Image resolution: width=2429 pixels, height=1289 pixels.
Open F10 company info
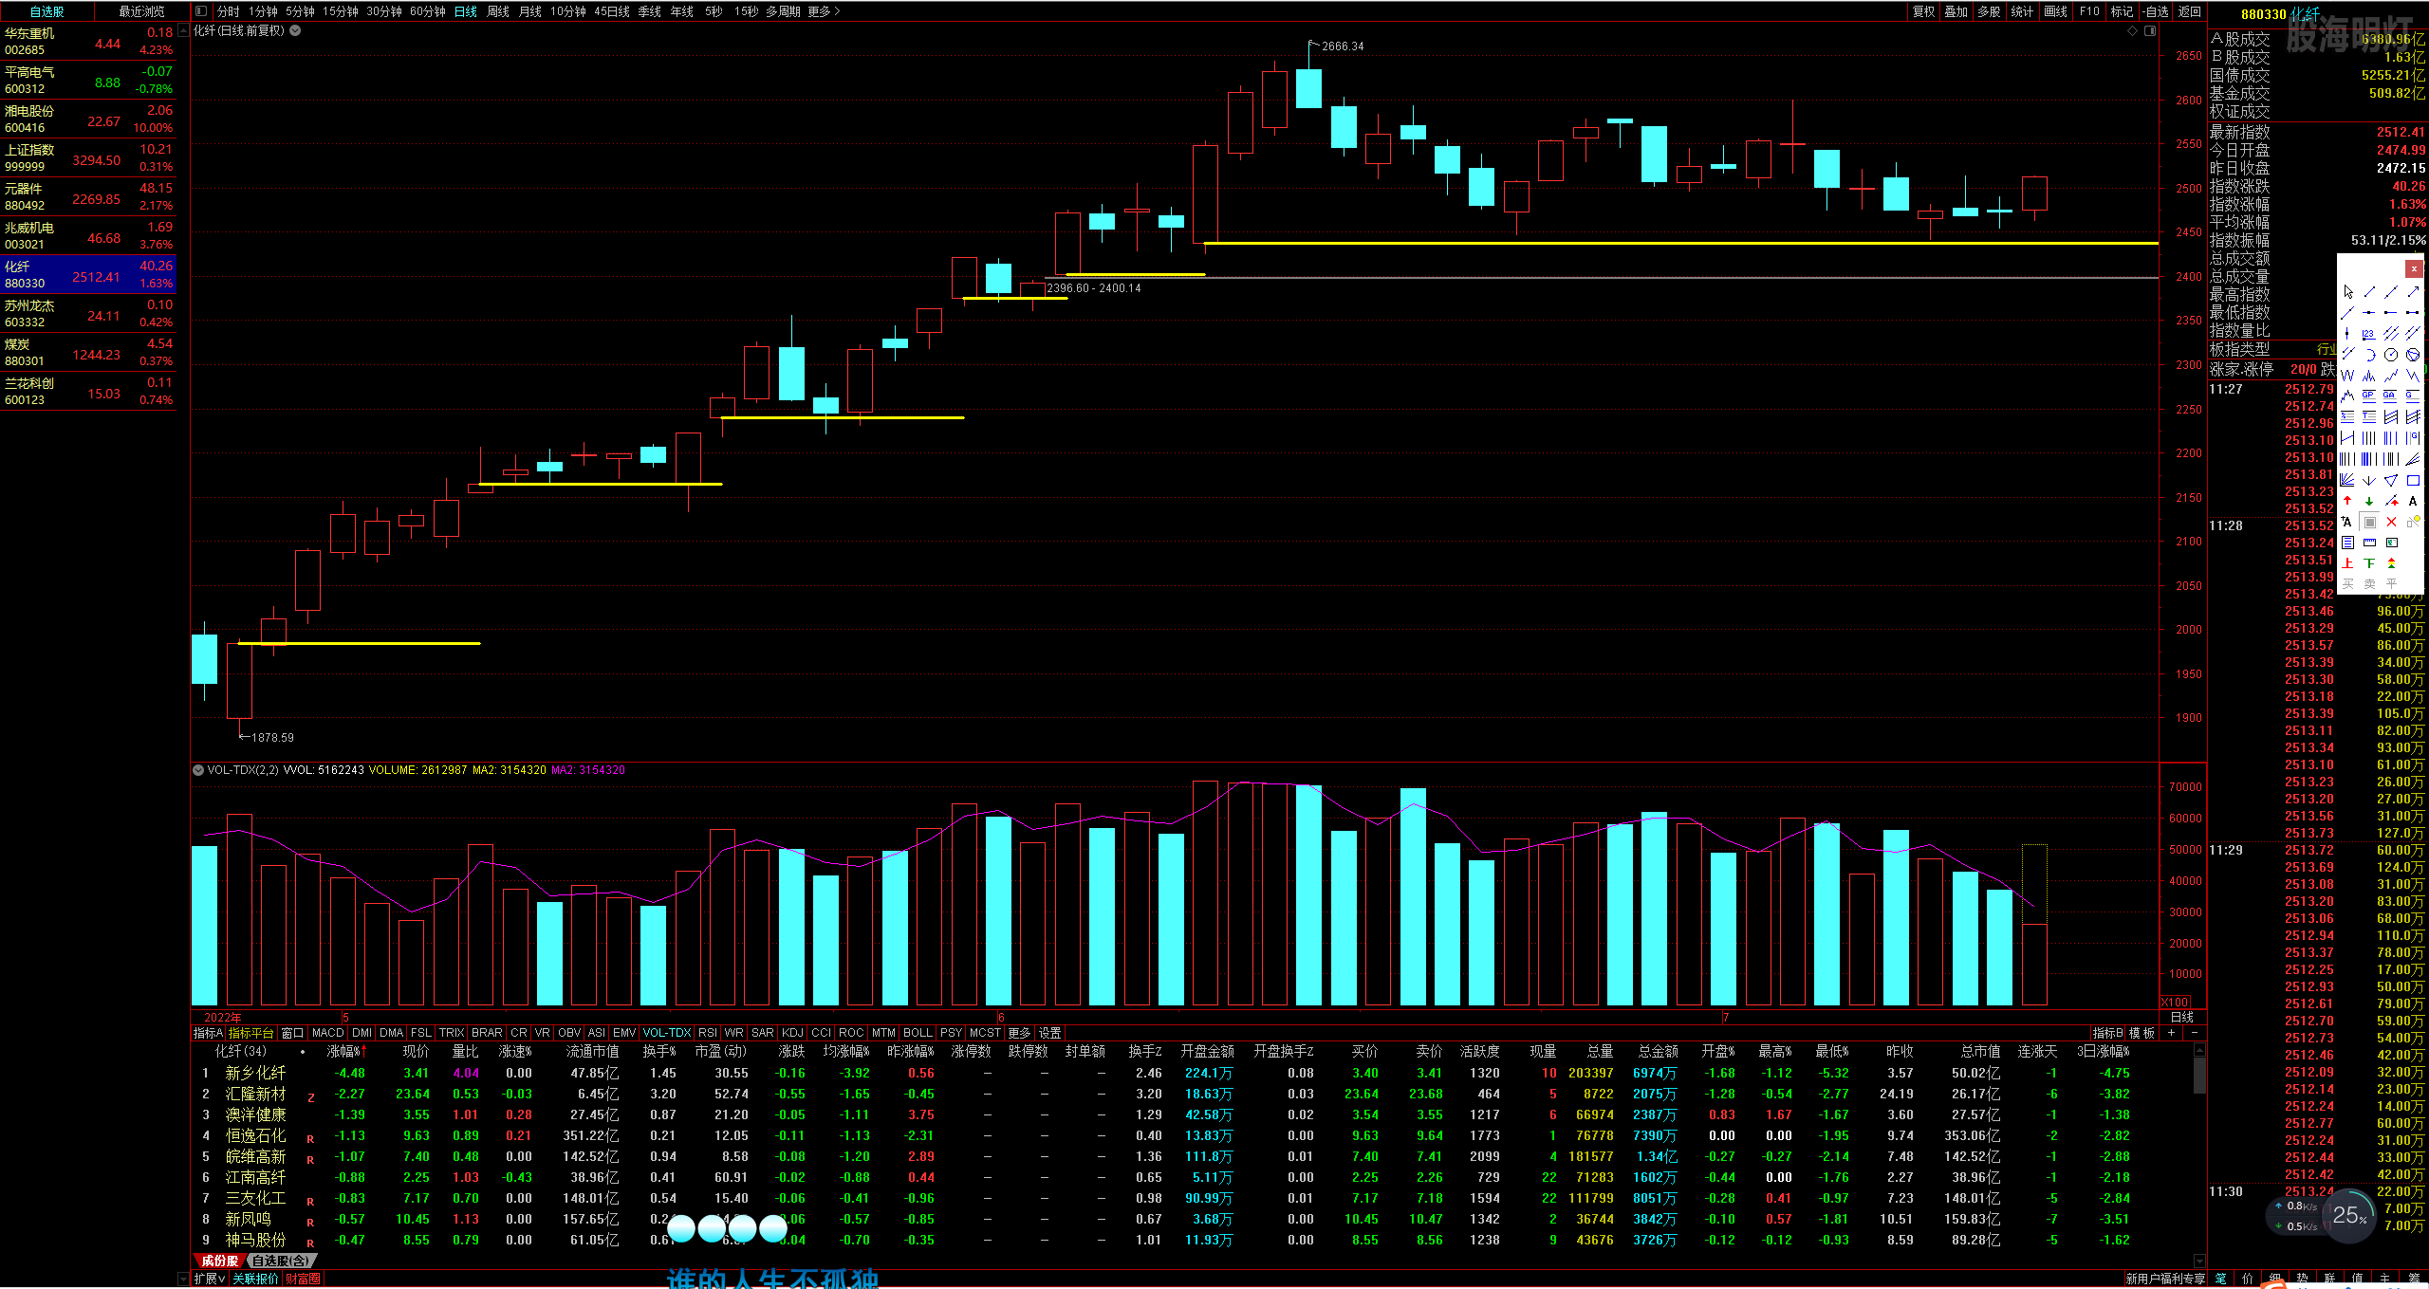[2089, 11]
